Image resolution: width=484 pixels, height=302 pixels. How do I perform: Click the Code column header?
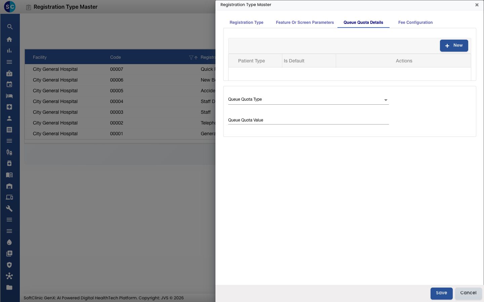[x=115, y=57]
